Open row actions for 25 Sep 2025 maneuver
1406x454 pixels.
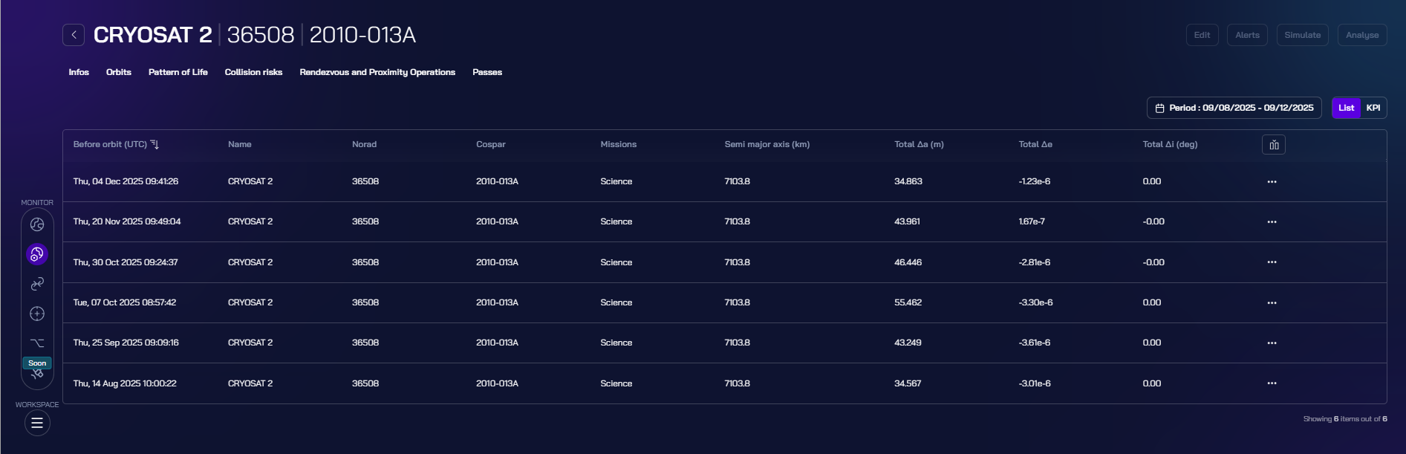pyautogui.click(x=1272, y=343)
